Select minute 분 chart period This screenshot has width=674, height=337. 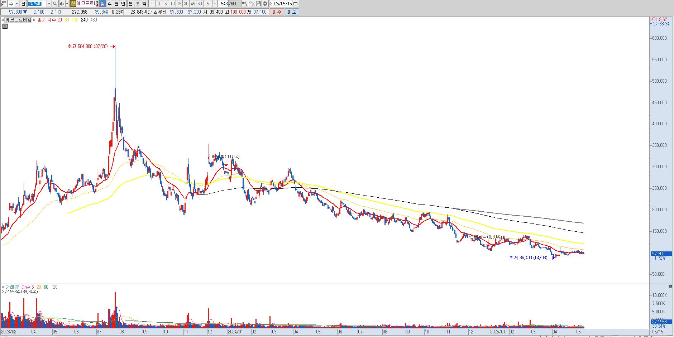tap(131, 4)
